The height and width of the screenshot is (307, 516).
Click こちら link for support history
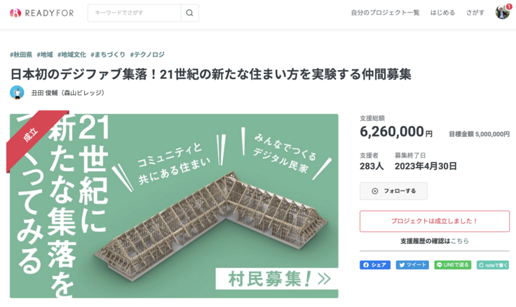[460, 241]
